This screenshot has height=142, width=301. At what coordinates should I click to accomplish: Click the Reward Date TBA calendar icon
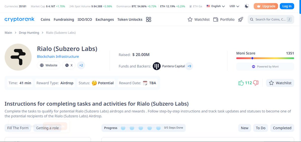(x=145, y=83)
